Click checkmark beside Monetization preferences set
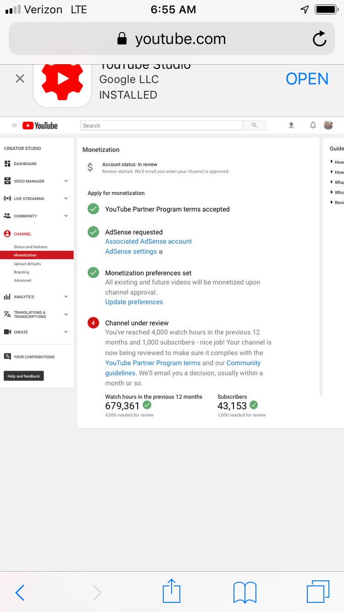This screenshot has height=612, width=344. point(93,273)
